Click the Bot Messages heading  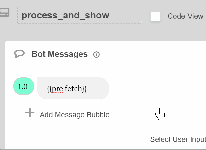click(60, 54)
